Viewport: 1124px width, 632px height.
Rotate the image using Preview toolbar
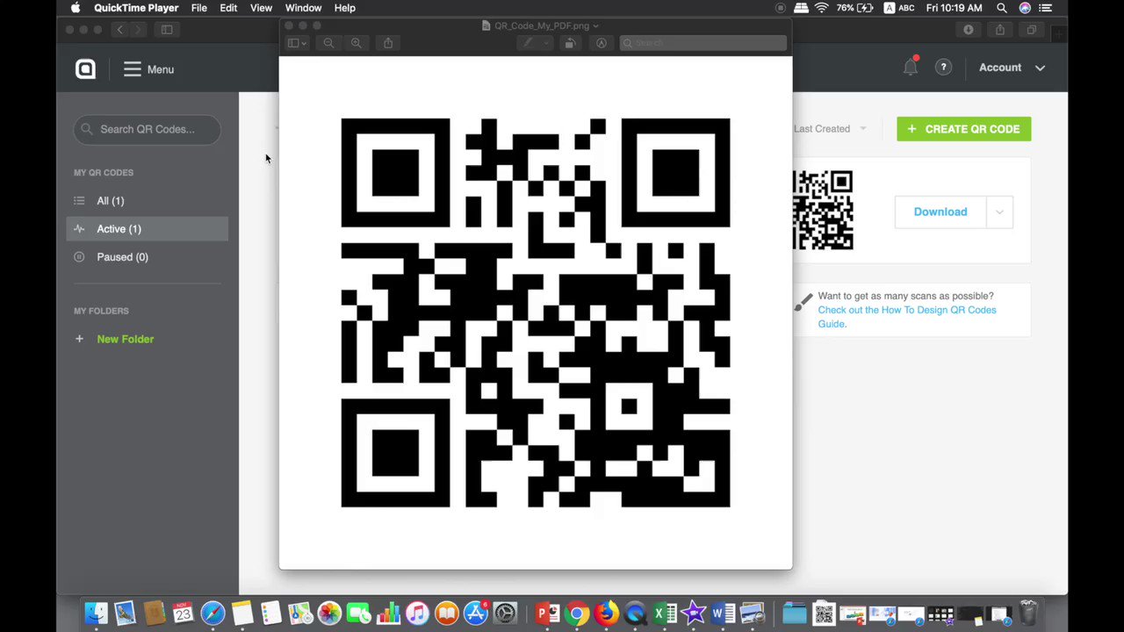571,43
